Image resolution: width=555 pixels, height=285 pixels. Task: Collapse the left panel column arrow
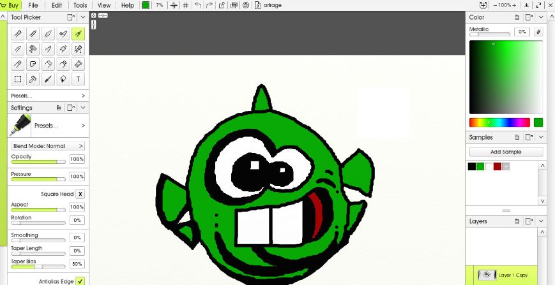pos(3,16)
